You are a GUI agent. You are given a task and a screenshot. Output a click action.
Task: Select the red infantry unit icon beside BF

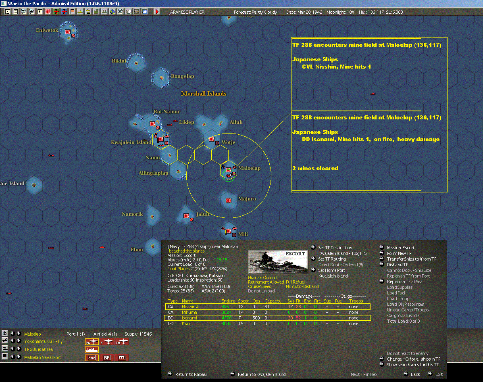pyautogui.click(x=121, y=358)
